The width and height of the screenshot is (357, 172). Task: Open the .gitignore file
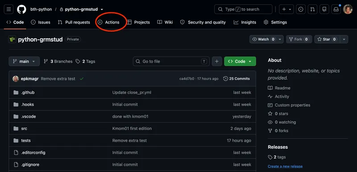coord(30,164)
